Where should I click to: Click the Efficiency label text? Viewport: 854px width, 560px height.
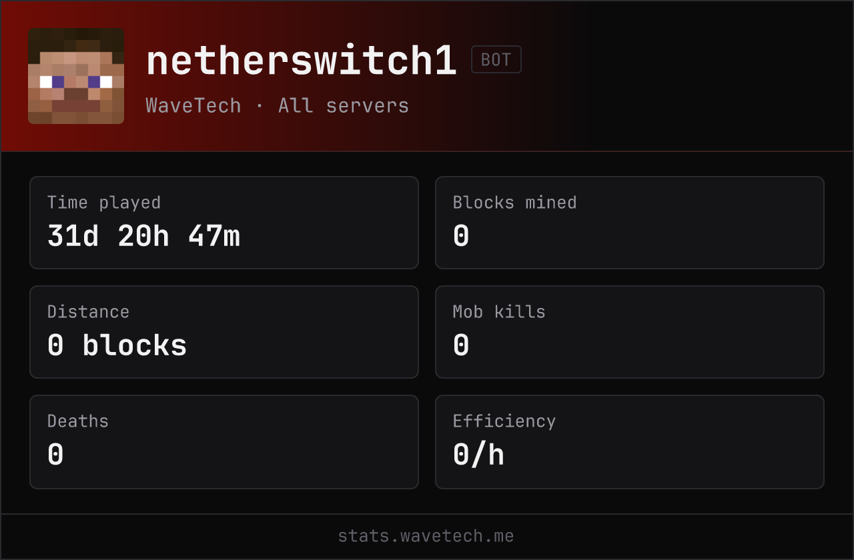[x=504, y=421]
